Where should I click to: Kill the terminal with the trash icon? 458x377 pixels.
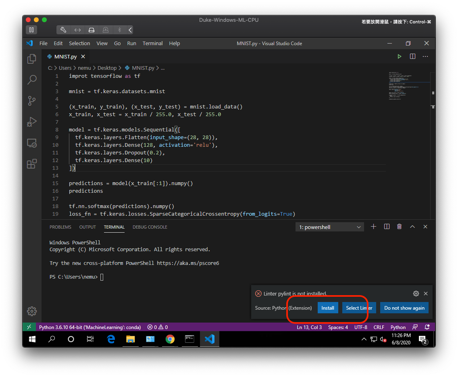399,227
